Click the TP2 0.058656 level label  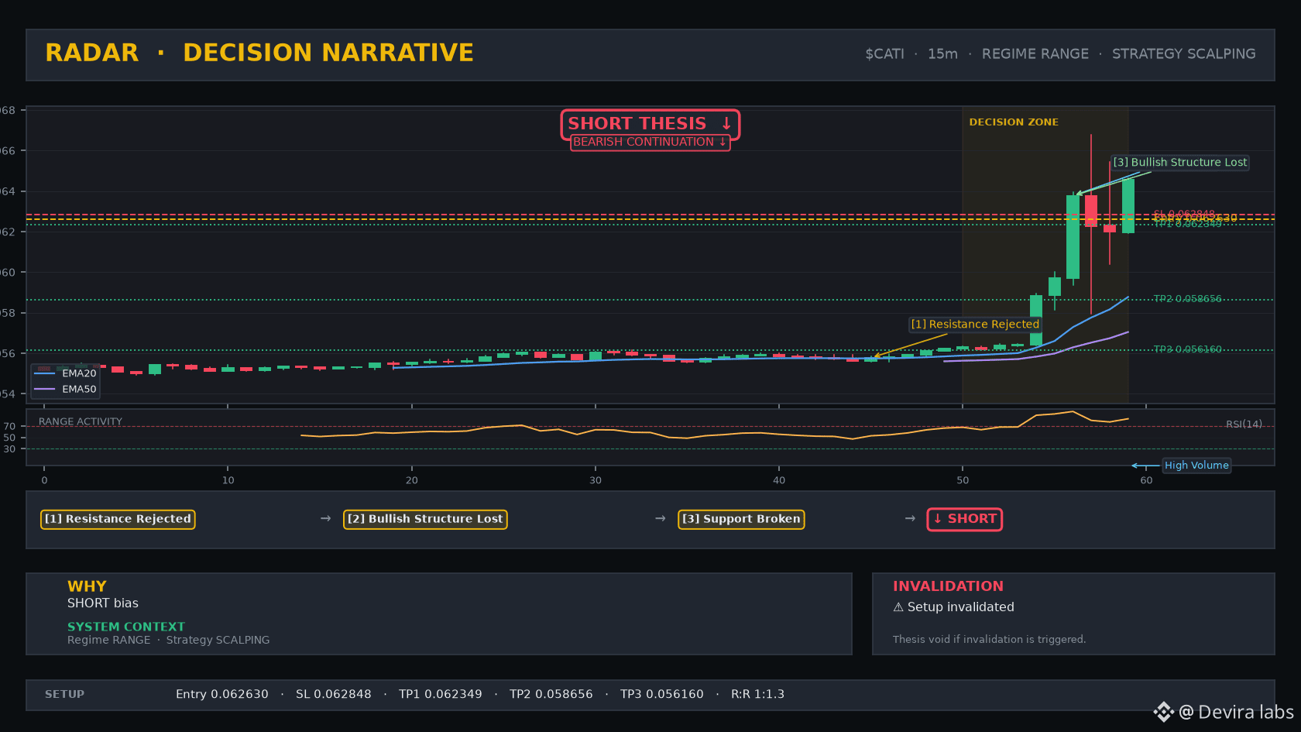point(1188,299)
